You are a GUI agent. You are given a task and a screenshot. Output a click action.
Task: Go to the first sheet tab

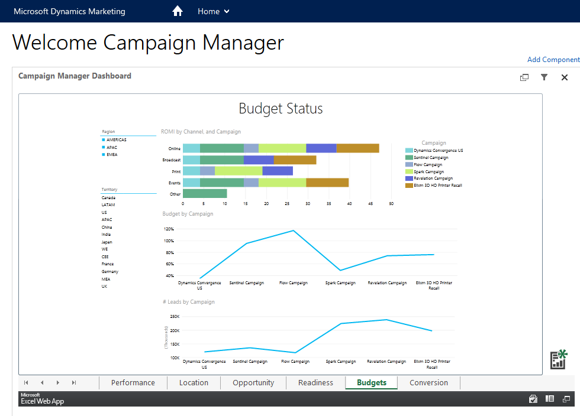pyautogui.click(x=26, y=382)
